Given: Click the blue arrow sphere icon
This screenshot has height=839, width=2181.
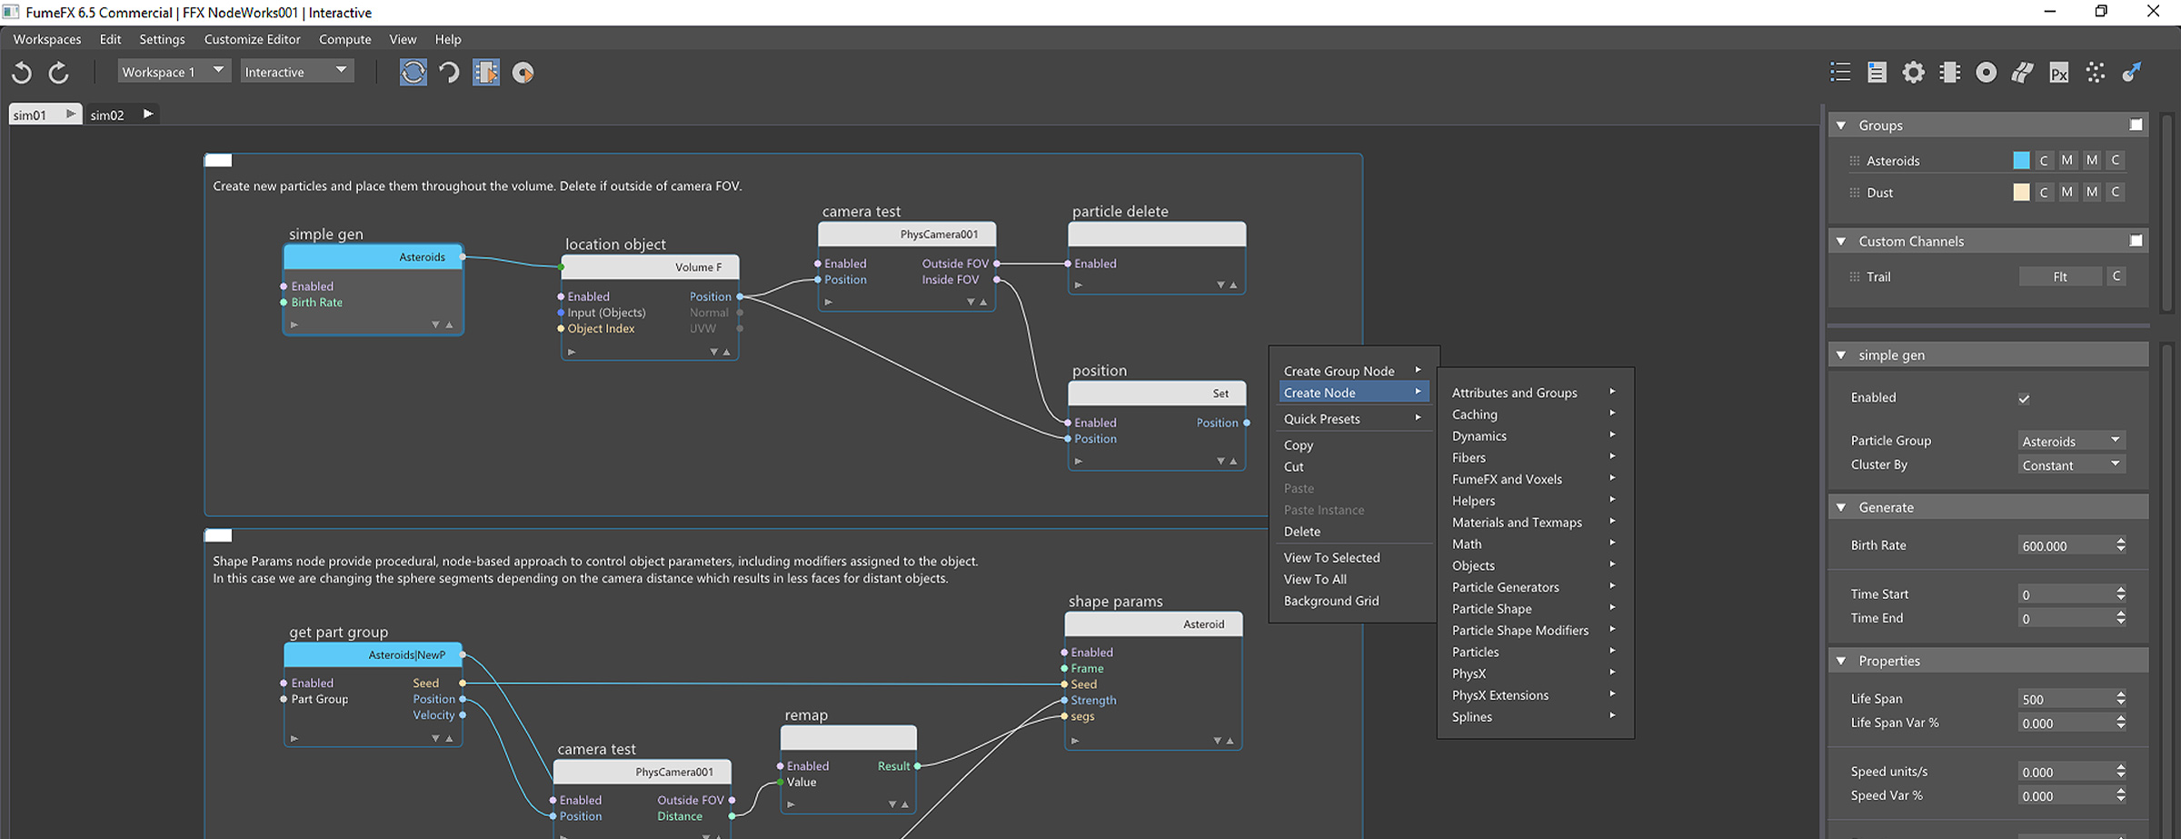Looking at the screenshot, I should 2131,73.
